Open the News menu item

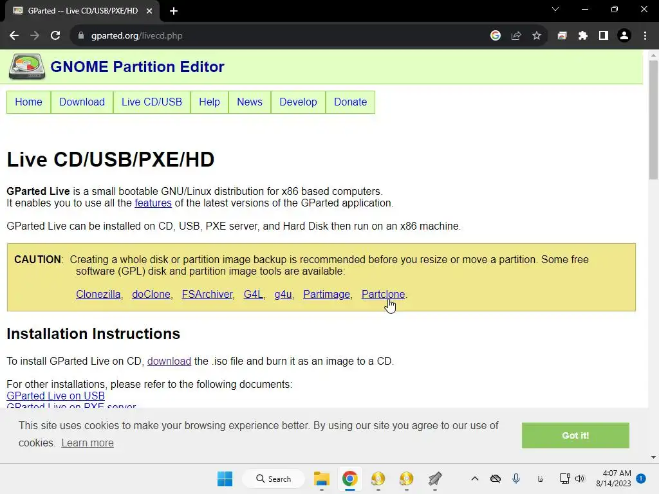[250, 102]
